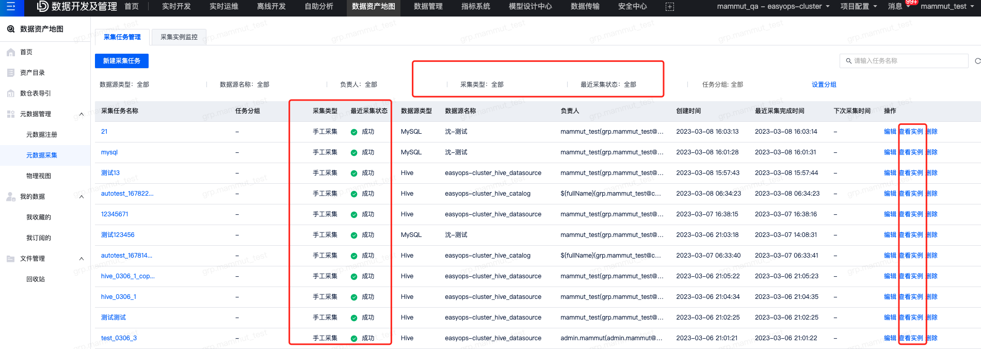Delete the hive_0306_1 task
This screenshot has height=349, width=981.
[932, 297]
